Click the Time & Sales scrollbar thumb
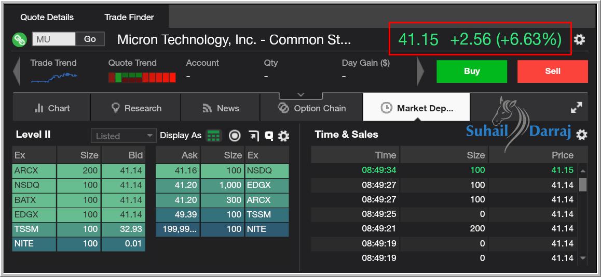Screen dimensions: 601x277 click(583, 184)
